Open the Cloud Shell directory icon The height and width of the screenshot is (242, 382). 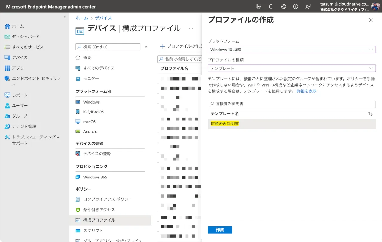258,7
